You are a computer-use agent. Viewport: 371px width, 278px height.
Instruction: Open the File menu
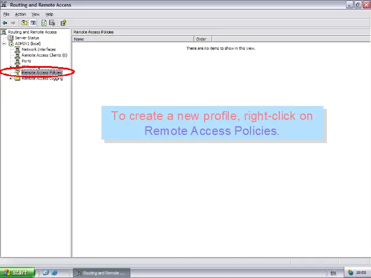(6, 14)
